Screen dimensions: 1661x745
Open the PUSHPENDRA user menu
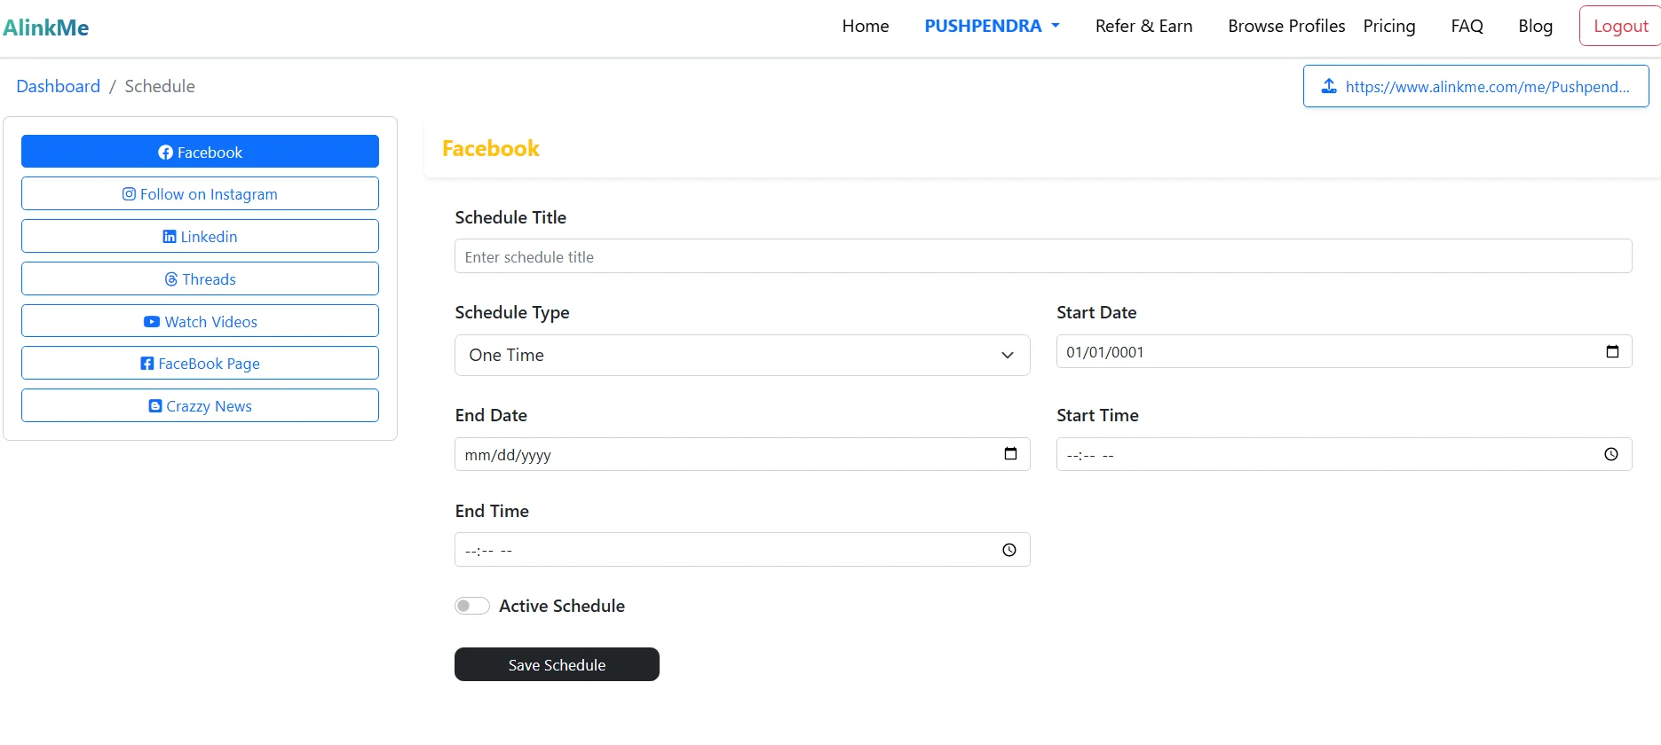pos(992,26)
